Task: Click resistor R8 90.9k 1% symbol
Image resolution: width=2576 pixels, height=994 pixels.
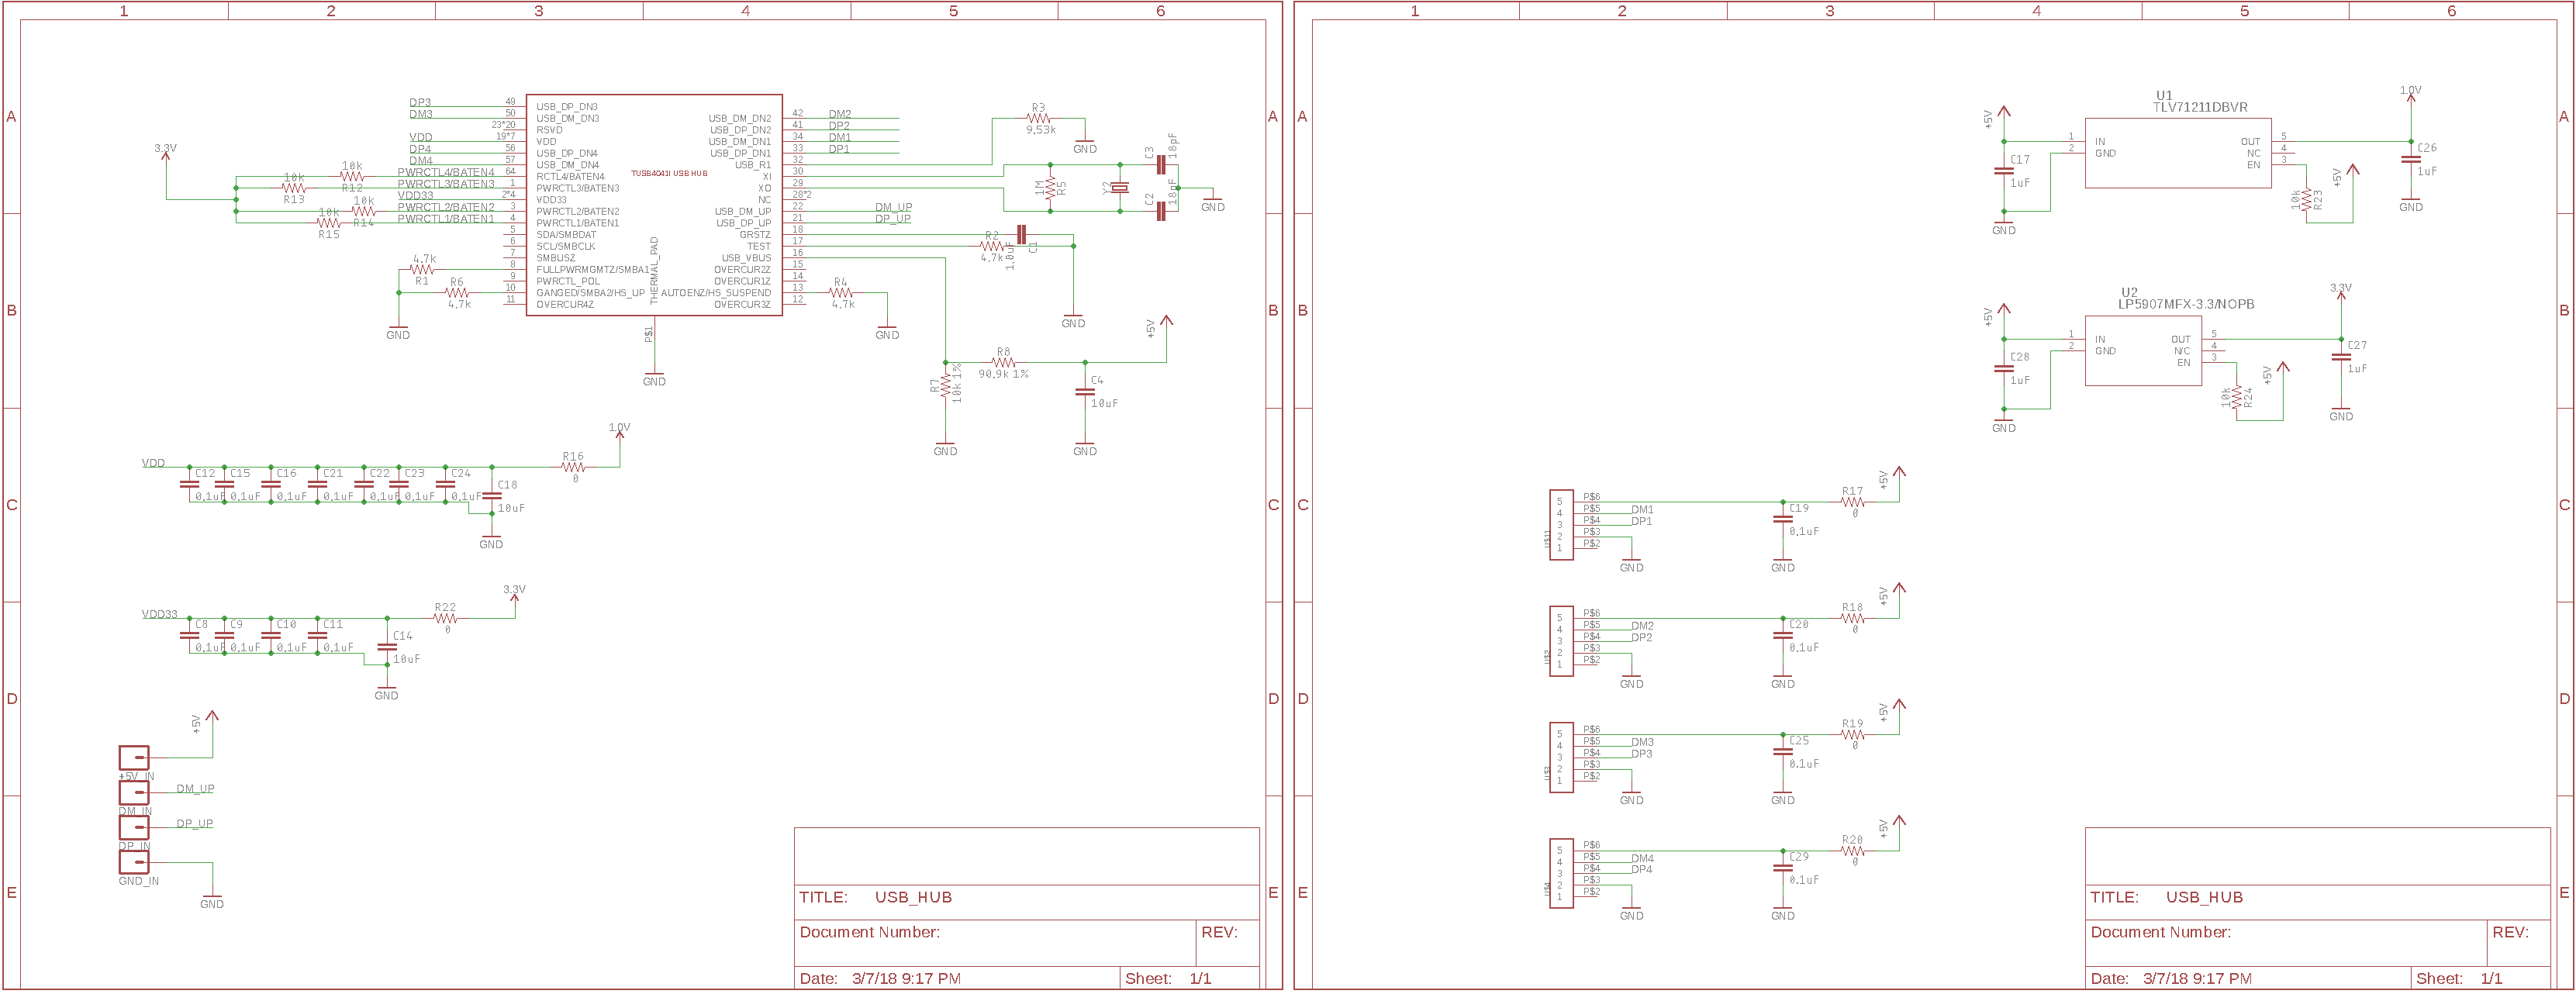Action: pos(1004,362)
